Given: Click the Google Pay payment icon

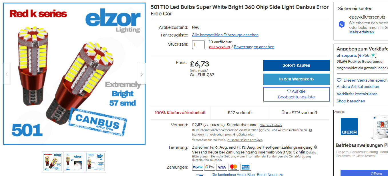Looking at the screenshot, I should tap(210, 167).
